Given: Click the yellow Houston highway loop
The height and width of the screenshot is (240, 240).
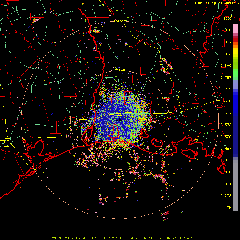Looking at the screenshot, I should point(9,142).
